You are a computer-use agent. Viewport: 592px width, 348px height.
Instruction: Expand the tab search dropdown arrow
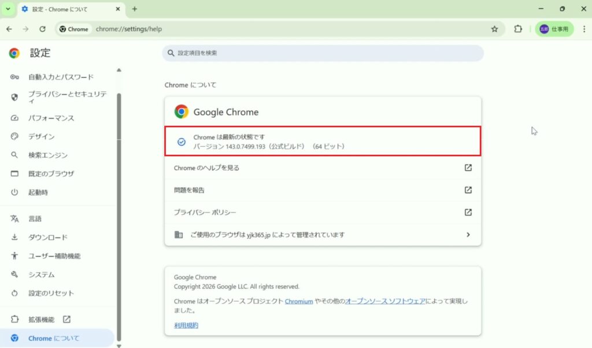[x=8, y=9]
